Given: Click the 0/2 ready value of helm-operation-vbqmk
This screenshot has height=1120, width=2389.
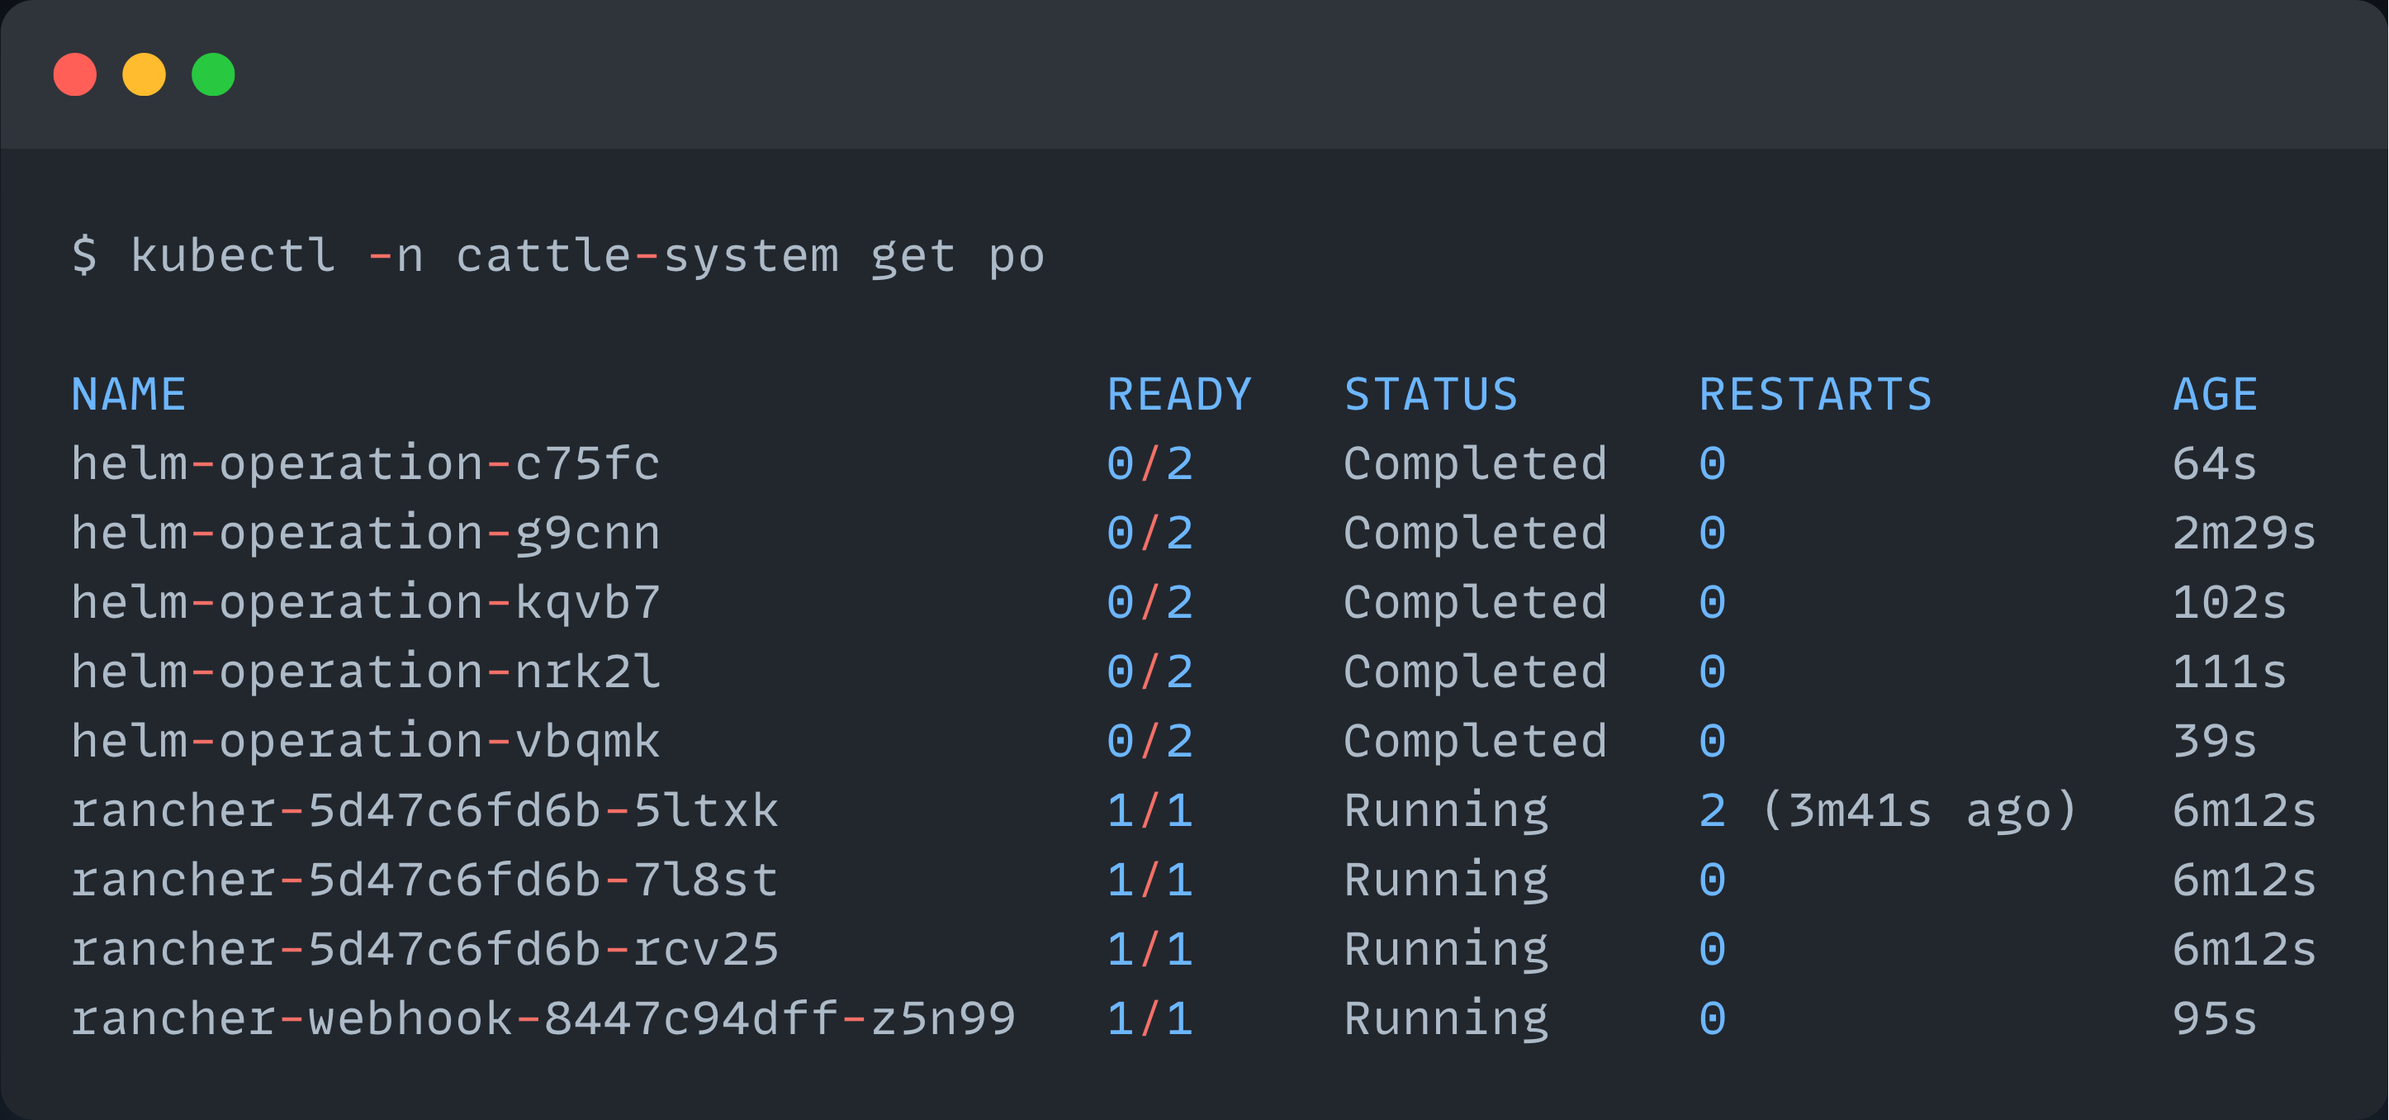Looking at the screenshot, I should (x=1150, y=739).
